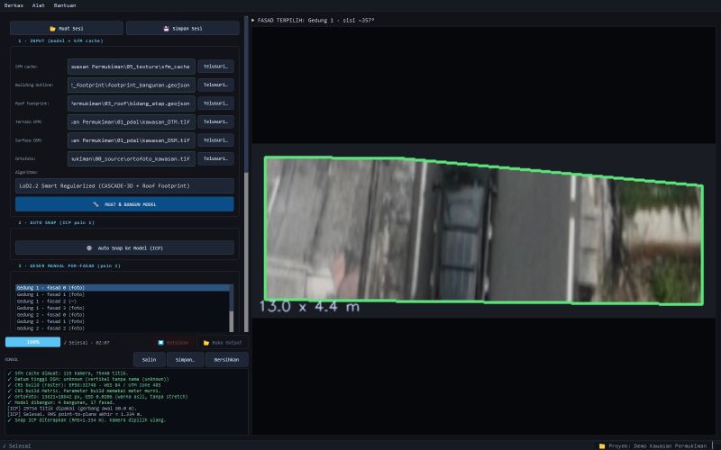Focus the Building outline path field
The image size is (721, 450).
tap(131, 85)
